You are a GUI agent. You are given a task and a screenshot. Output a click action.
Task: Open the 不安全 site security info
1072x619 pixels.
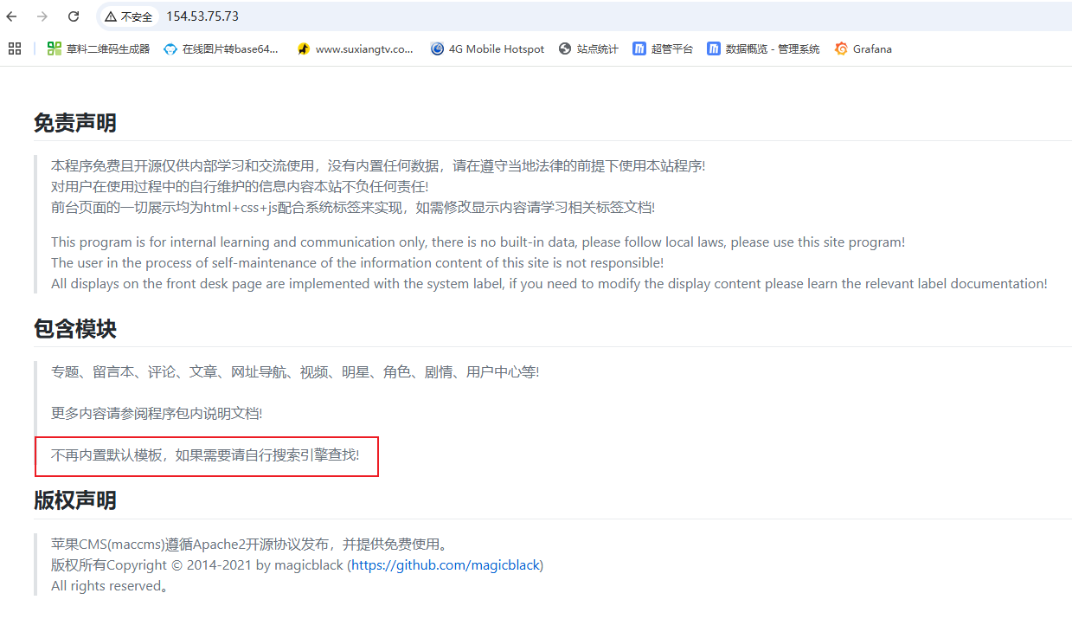coord(128,16)
